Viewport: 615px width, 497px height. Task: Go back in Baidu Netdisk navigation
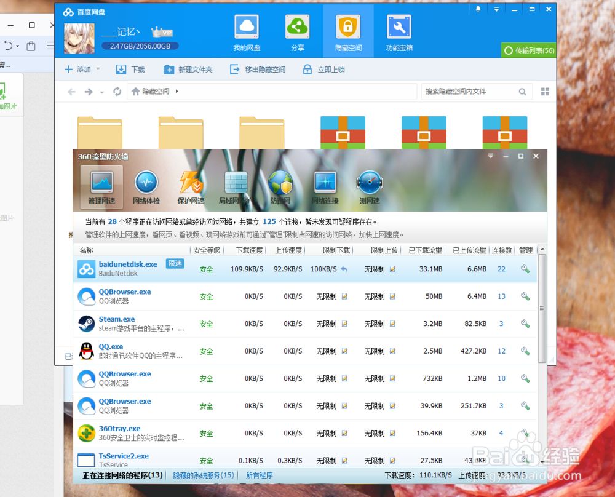click(x=71, y=92)
